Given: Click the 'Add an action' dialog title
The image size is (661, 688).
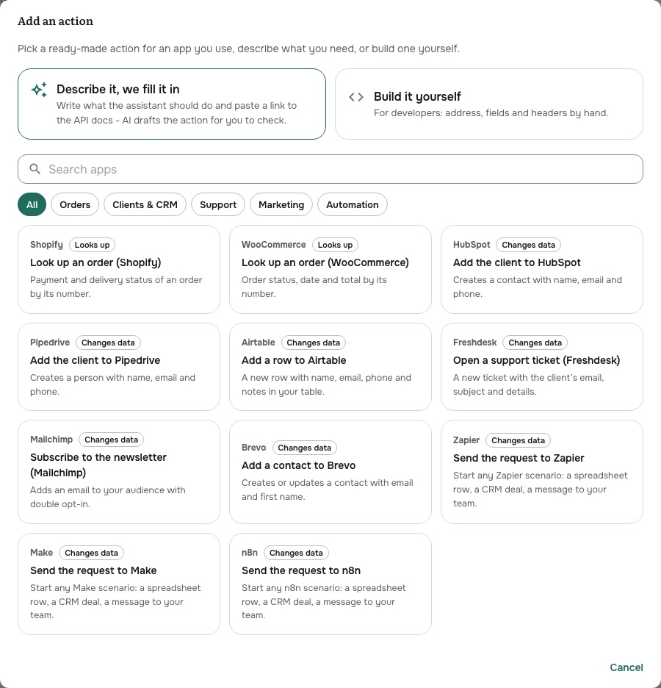Looking at the screenshot, I should 55,21.
